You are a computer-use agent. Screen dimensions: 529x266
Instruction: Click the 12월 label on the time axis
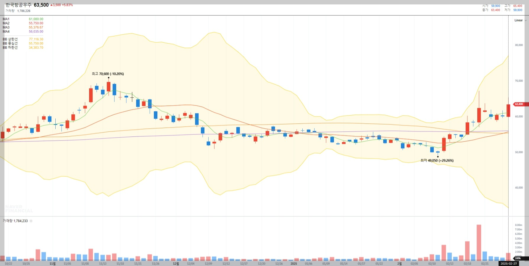click(176, 264)
